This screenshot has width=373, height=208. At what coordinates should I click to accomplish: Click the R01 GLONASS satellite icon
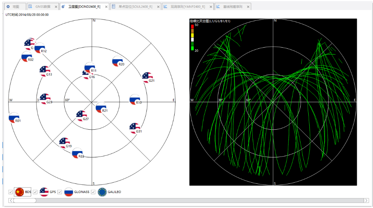point(14,118)
